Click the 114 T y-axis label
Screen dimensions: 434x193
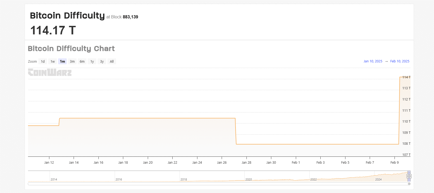click(x=406, y=77)
